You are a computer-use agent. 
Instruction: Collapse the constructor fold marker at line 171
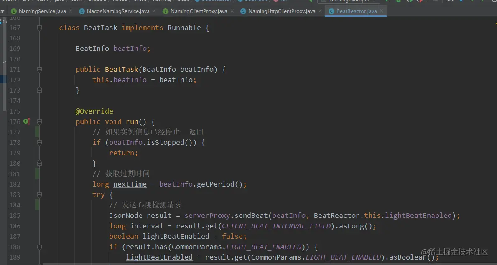[40, 70]
